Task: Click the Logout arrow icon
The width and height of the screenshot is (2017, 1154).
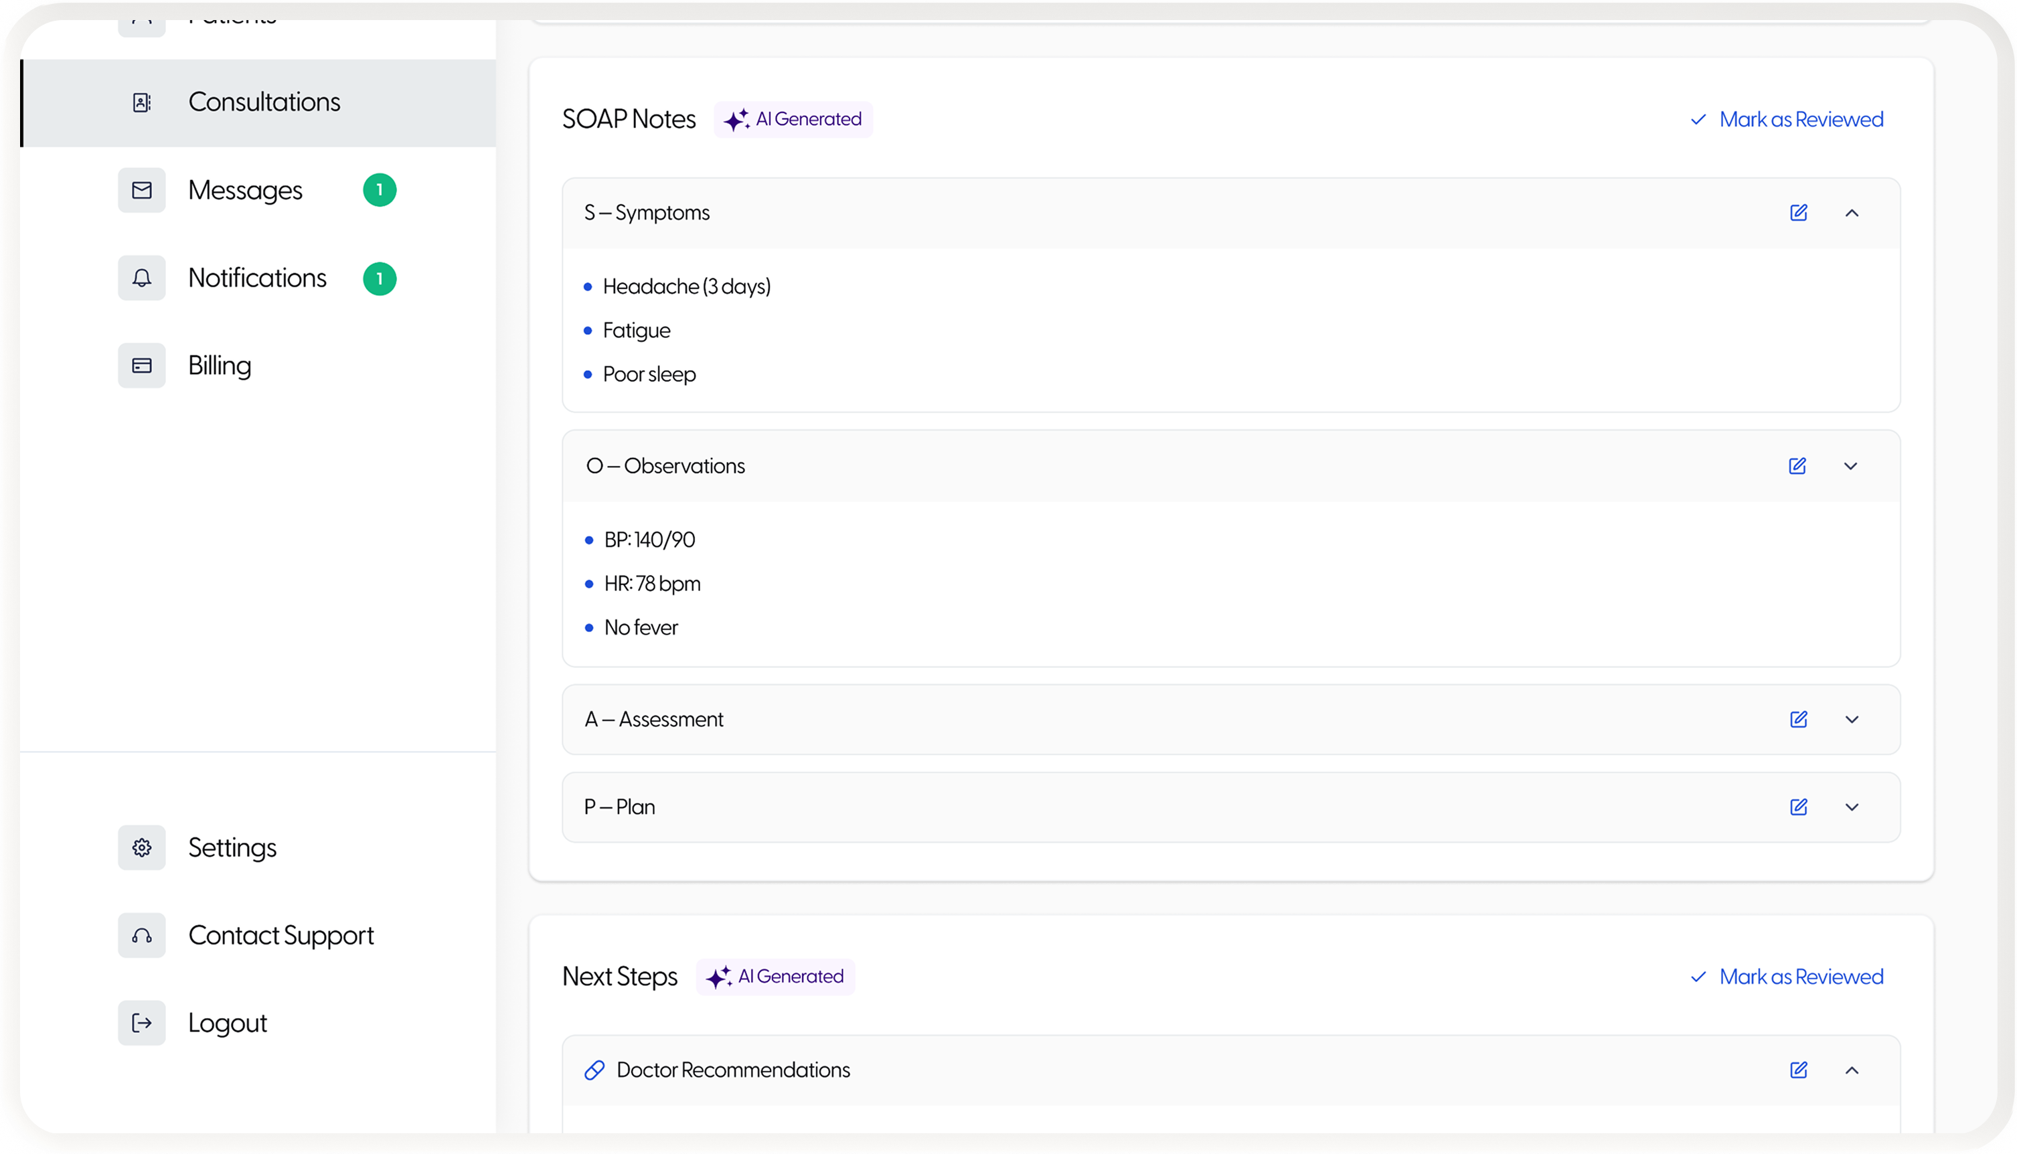Action: pos(142,1023)
